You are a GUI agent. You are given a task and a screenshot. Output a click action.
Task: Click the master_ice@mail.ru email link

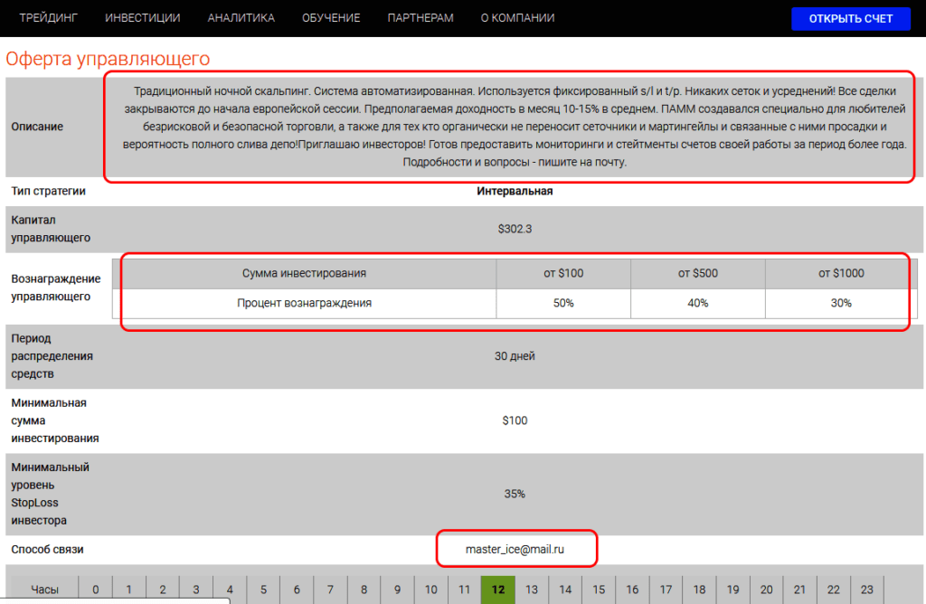click(515, 548)
